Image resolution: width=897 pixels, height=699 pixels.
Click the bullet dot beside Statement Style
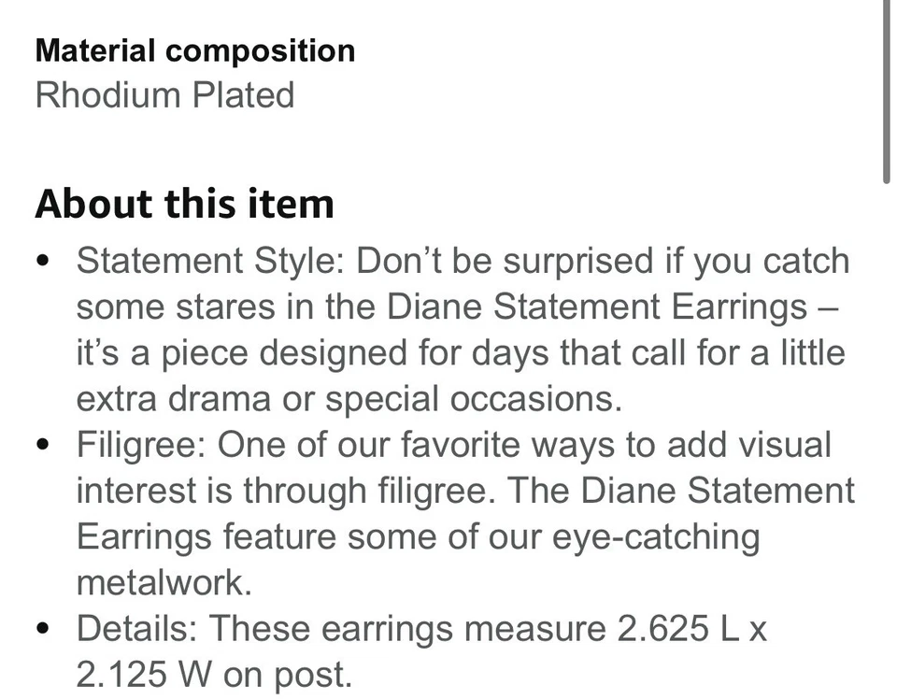(42, 262)
